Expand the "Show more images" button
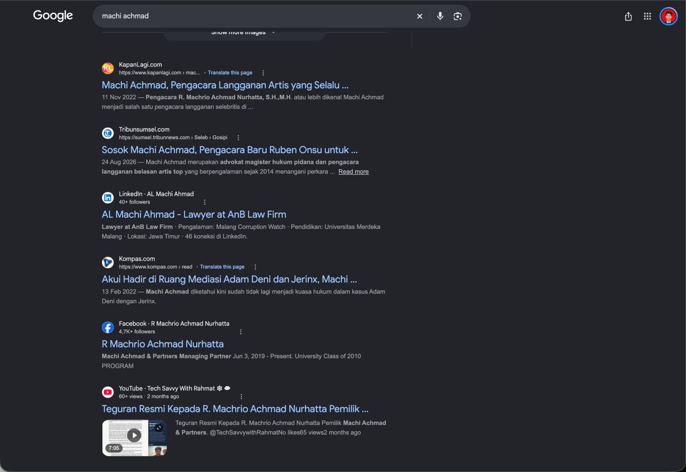Viewport: 686px width, 472px height. click(x=244, y=34)
